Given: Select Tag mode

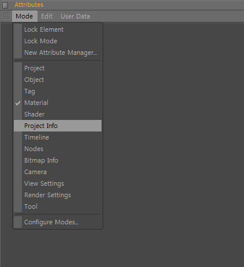Looking at the screenshot, I should point(58,91).
